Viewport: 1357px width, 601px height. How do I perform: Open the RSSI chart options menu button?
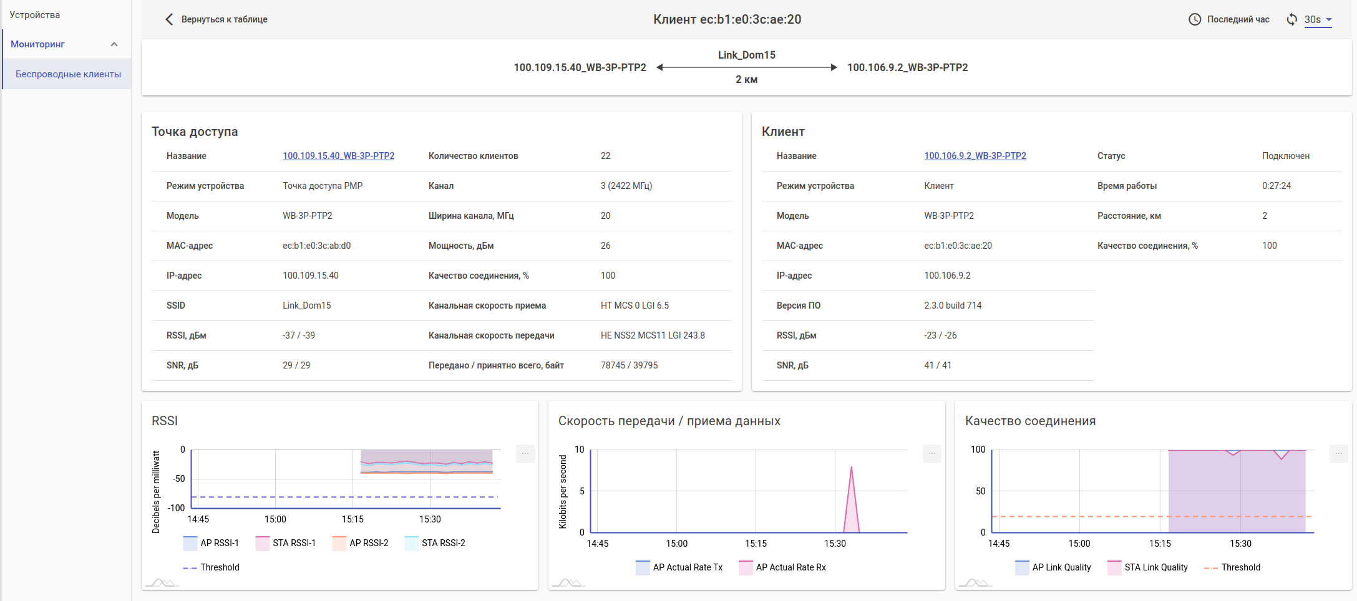click(x=525, y=454)
